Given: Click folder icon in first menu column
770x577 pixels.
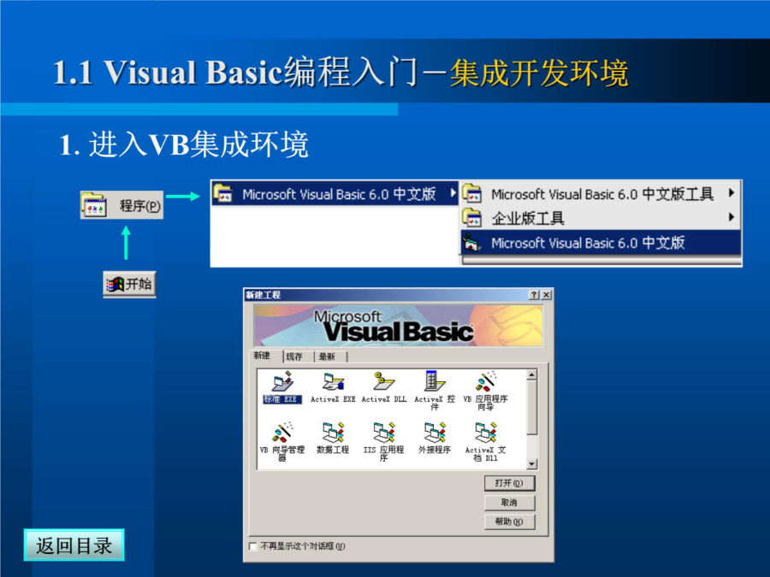Looking at the screenshot, I should point(223,193).
